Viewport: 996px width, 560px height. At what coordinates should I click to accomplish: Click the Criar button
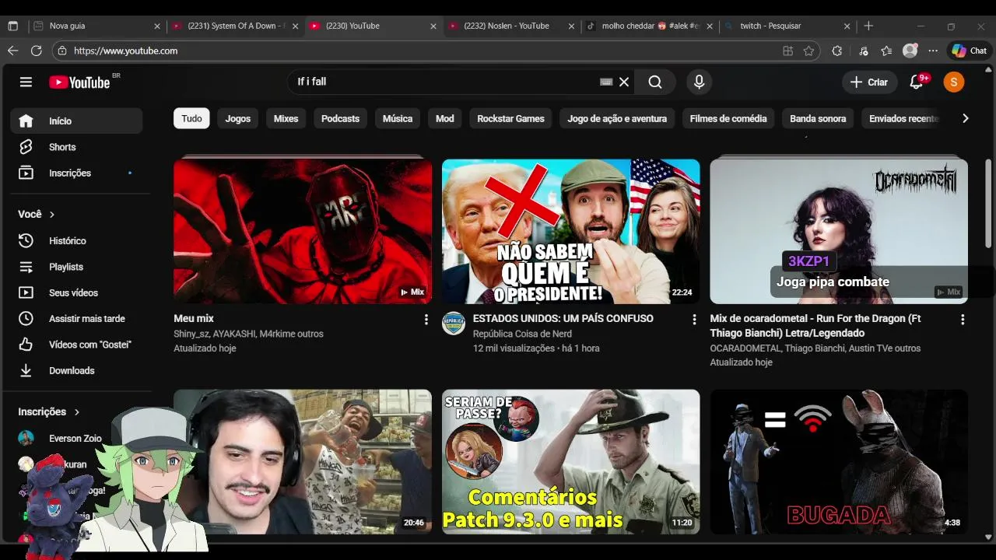pyautogui.click(x=869, y=82)
